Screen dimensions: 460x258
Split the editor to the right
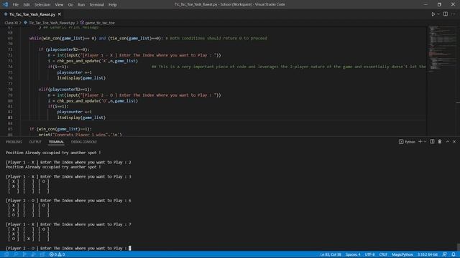tap(446, 14)
